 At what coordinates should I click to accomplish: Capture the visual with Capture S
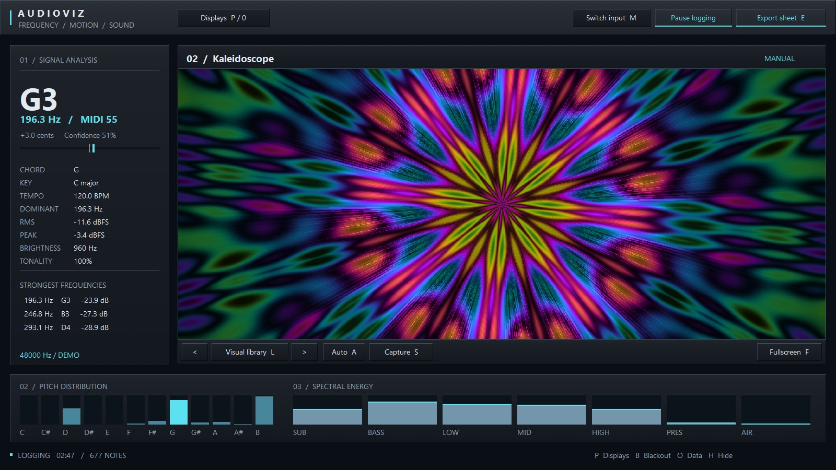tap(401, 352)
